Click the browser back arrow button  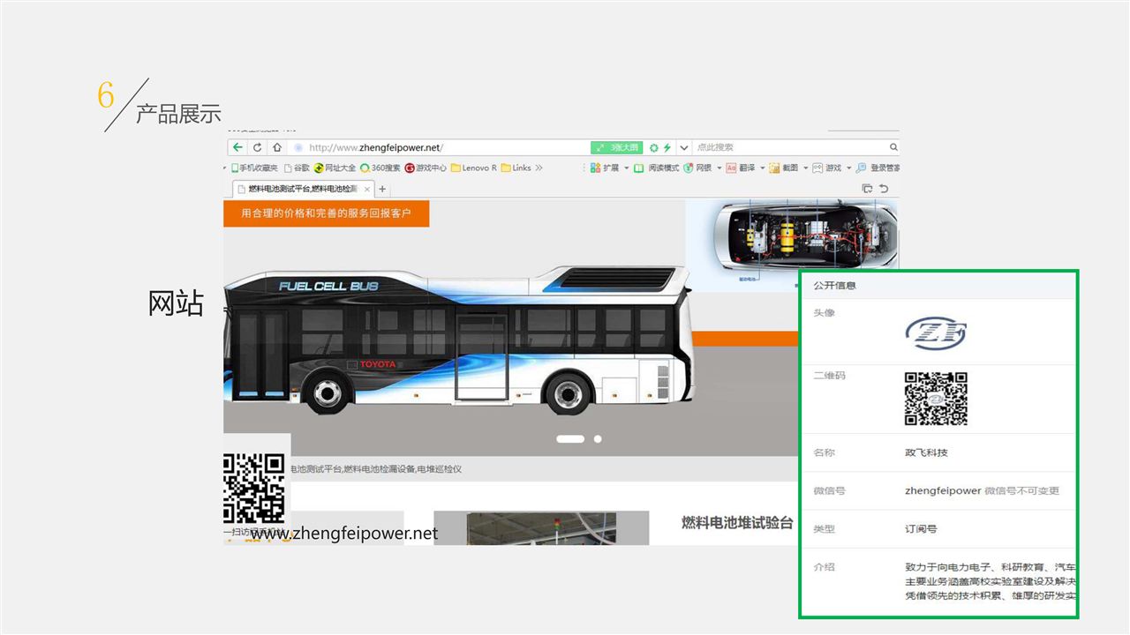237,147
